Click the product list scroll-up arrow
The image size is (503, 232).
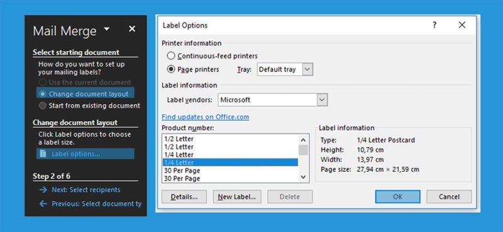[303, 140]
